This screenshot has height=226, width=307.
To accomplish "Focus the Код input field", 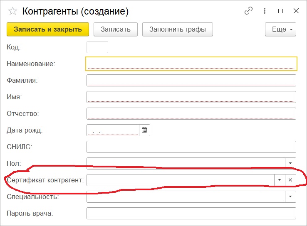I will pyautogui.click(x=97, y=47).
